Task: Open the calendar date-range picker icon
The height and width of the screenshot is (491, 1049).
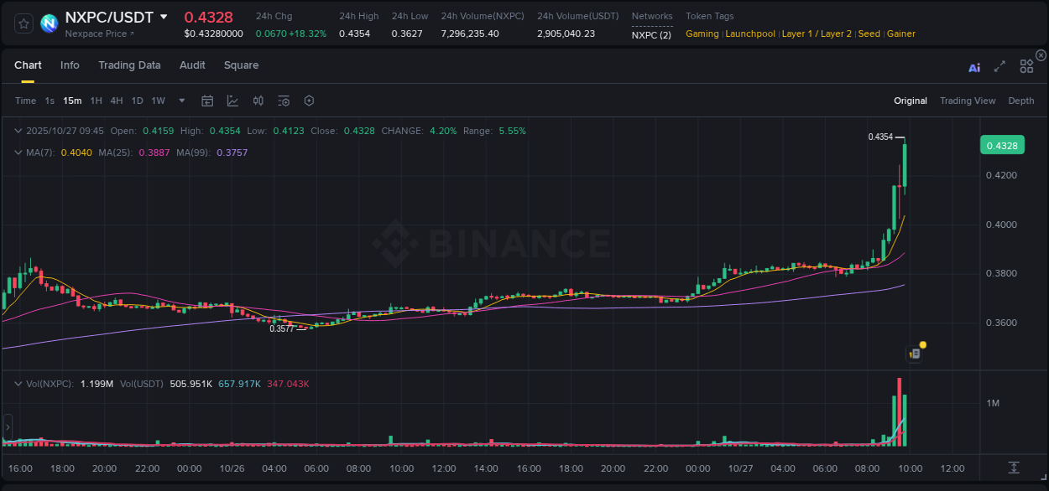Action: coord(207,101)
